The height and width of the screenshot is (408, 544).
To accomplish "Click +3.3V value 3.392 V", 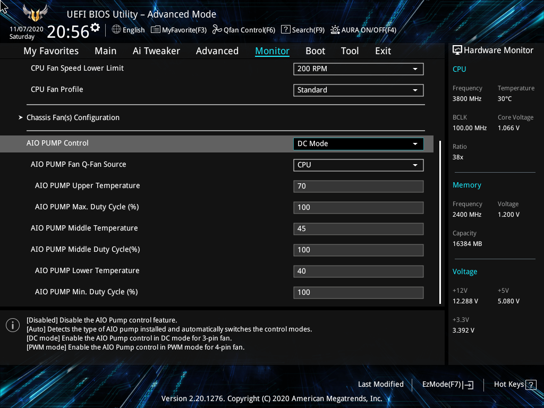I will pos(463,330).
